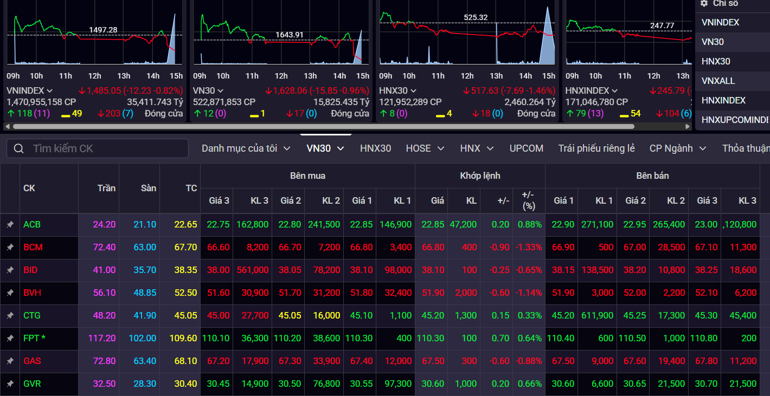Click the search magnifier icon
The height and width of the screenshot is (396, 770).
pos(19,148)
